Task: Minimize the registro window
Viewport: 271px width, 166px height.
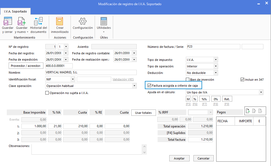Action: coord(259,4)
